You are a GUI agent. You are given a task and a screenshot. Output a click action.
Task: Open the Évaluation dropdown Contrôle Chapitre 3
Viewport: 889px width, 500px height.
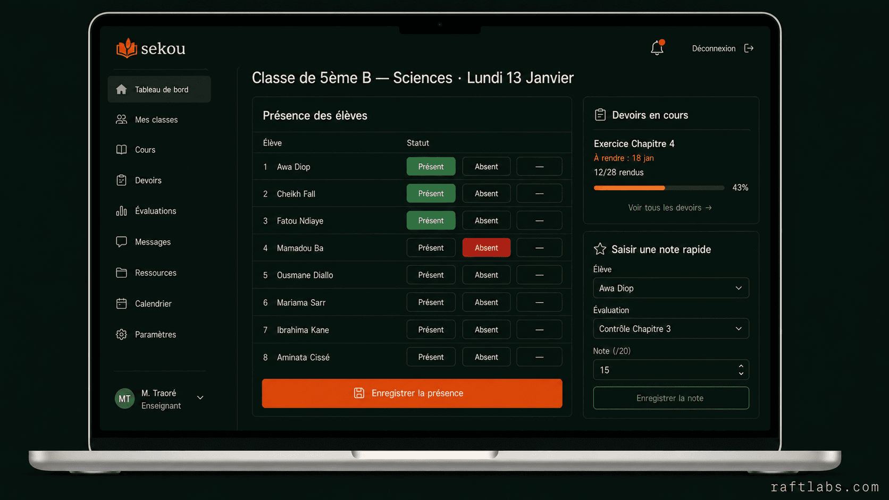pyautogui.click(x=671, y=328)
